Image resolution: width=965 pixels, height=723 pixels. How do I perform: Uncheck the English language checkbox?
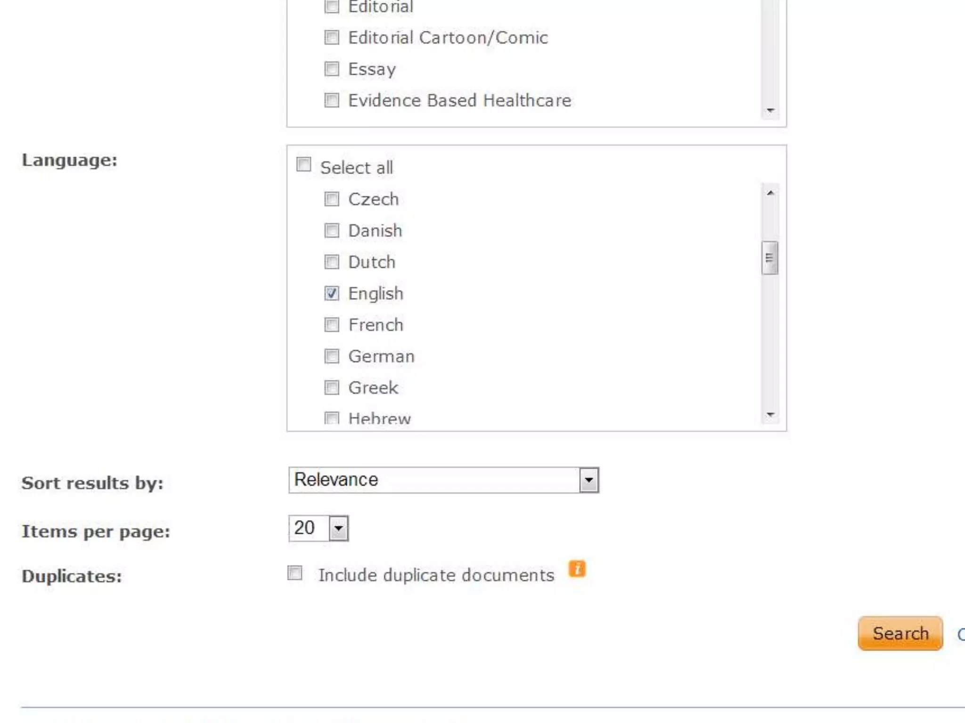pyautogui.click(x=332, y=294)
